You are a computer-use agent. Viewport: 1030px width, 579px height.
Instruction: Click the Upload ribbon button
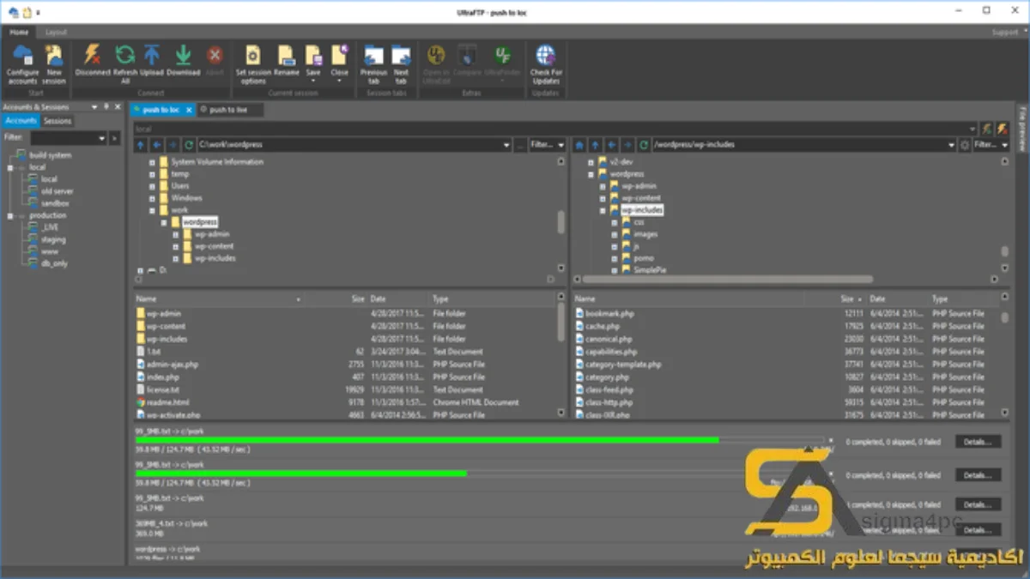pos(152,61)
